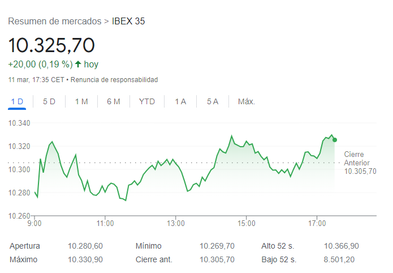Select the YTD tab

(147, 101)
